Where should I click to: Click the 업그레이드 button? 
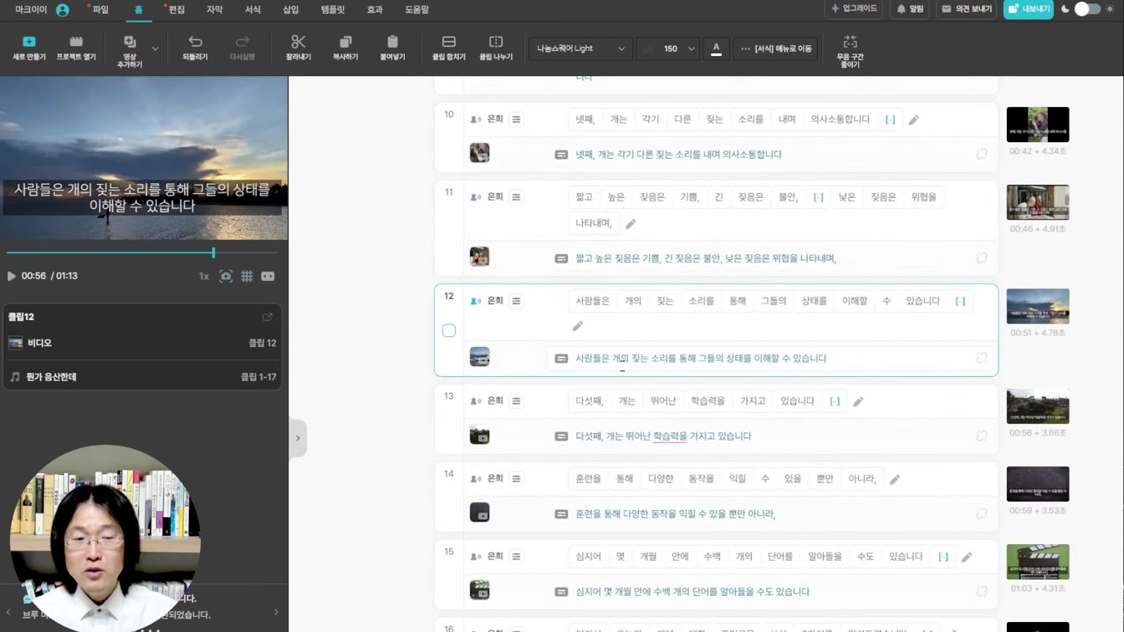pos(854,8)
